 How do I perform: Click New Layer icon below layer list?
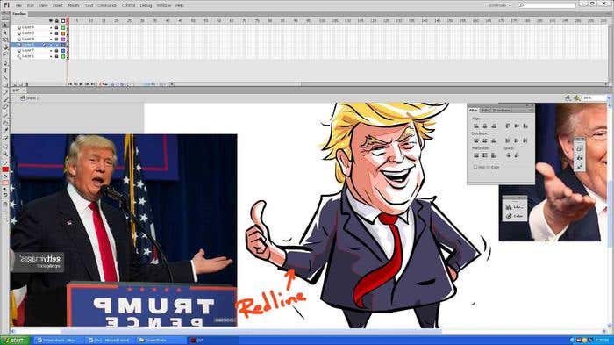[14, 84]
